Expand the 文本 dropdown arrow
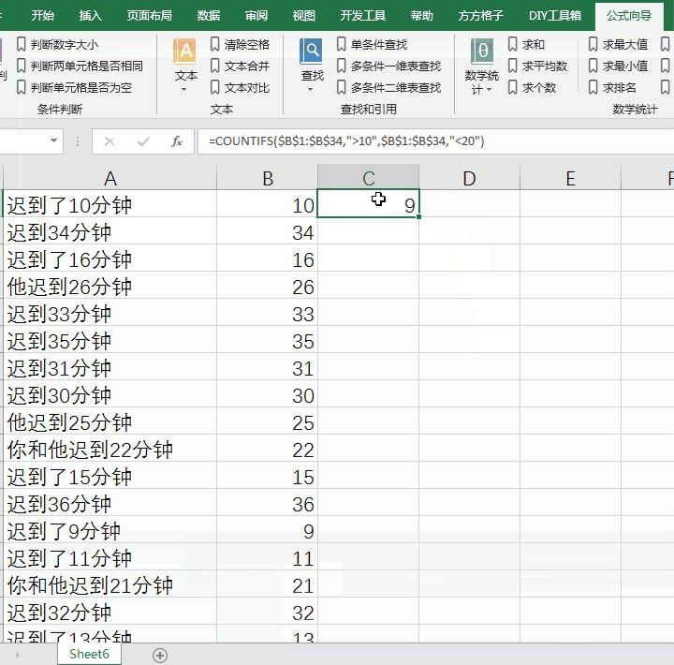 point(184,90)
